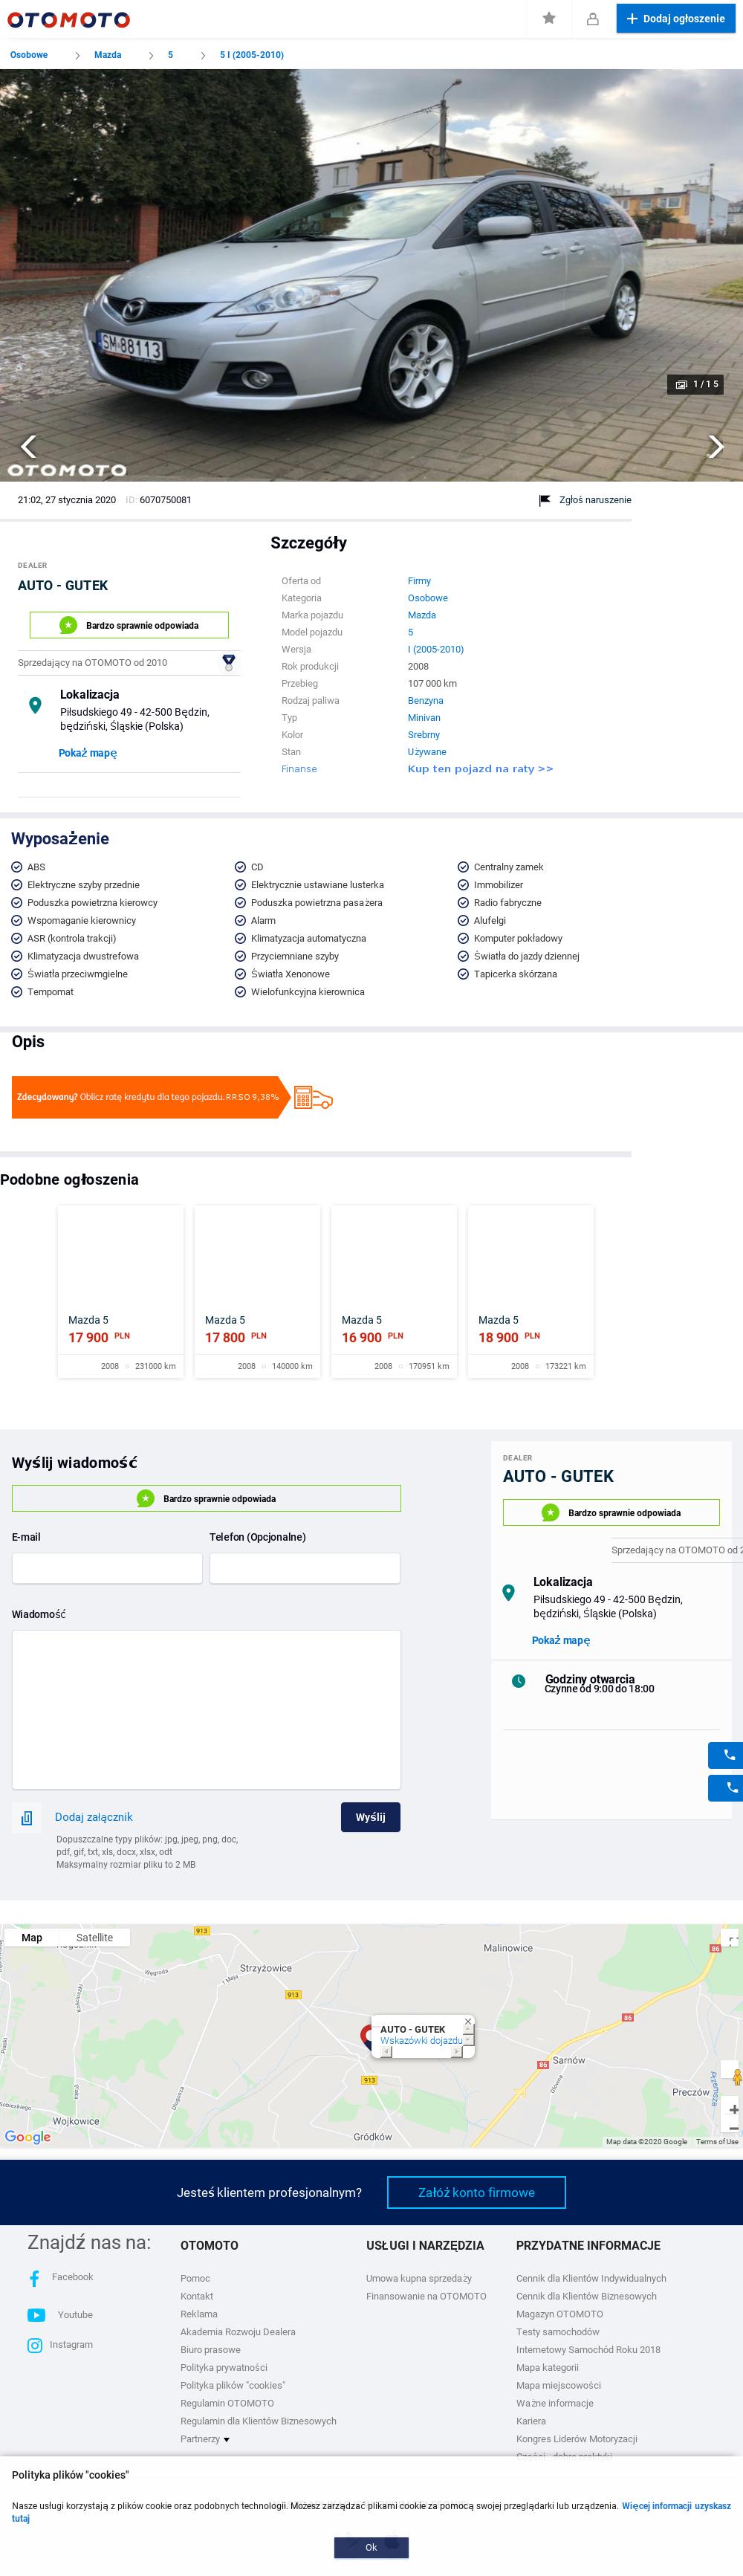Image resolution: width=743 pixels, height=2576 pixels.
Task: Open similar Mazda 5 listing at 16 900 PLN
Action: pos(394,1291)
